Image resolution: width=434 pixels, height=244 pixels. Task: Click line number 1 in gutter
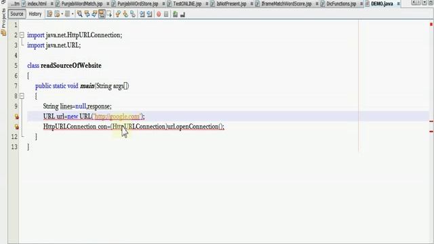(16, 25)
